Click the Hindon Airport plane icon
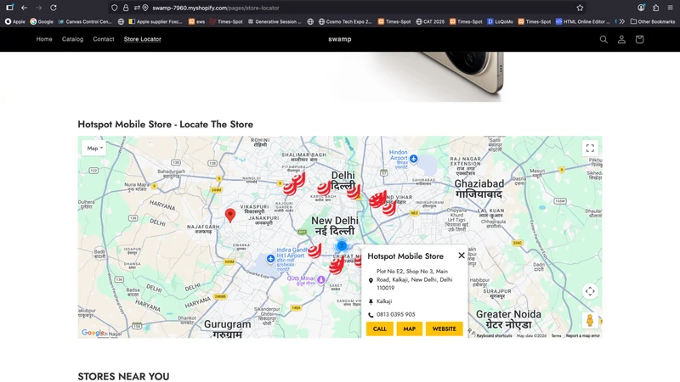Viewport: 680px width, 382px height. (414, 159)
